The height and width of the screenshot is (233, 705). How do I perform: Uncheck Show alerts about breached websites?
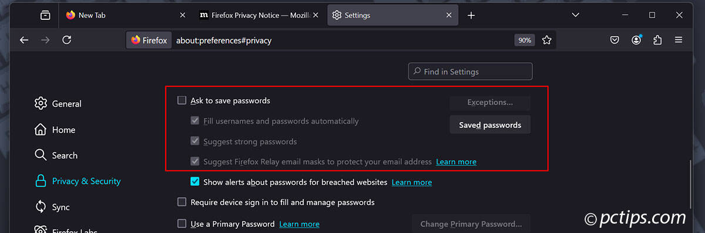[x=195, y=182]
